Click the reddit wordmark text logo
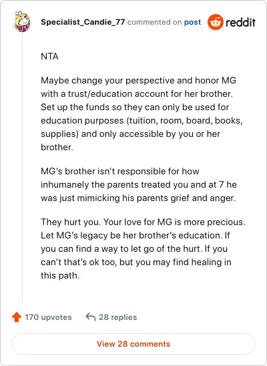The width and height of the screenshot is (267, 366). pos(240,22)
